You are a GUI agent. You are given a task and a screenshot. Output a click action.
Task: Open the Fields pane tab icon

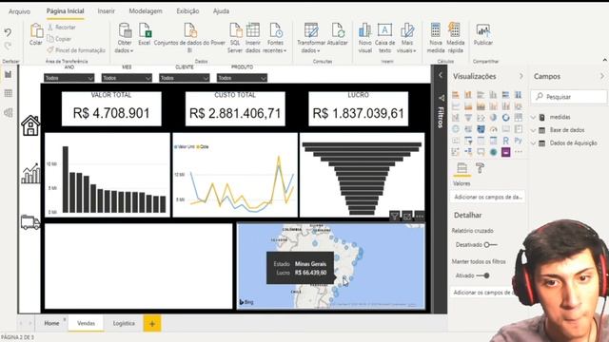(x=462, y=168)
